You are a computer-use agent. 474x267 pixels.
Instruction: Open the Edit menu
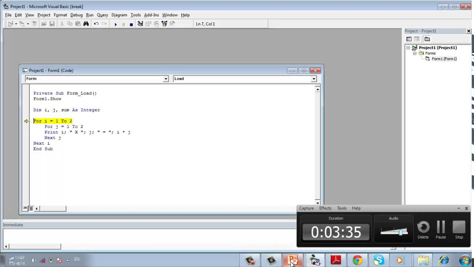(18, 15)
